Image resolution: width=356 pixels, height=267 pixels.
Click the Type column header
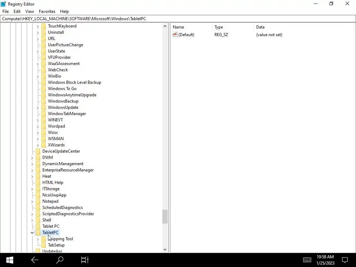(x=233, y=27)
